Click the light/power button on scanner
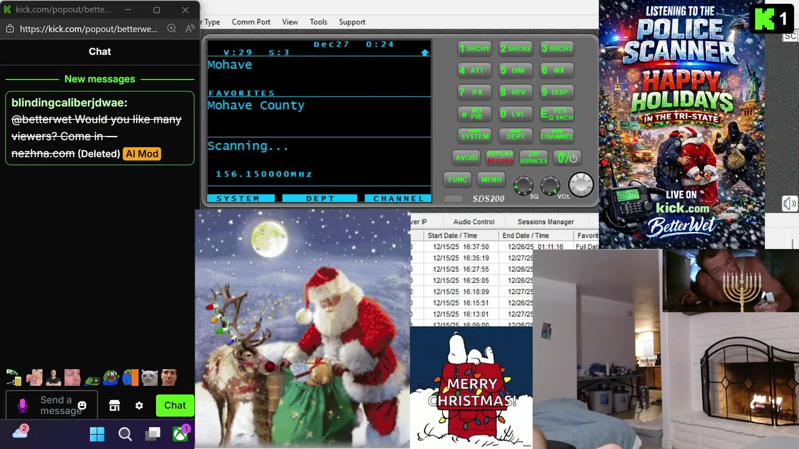Viewport: 799px width, 449px height. pyautogui.click(x=567, y=158)
